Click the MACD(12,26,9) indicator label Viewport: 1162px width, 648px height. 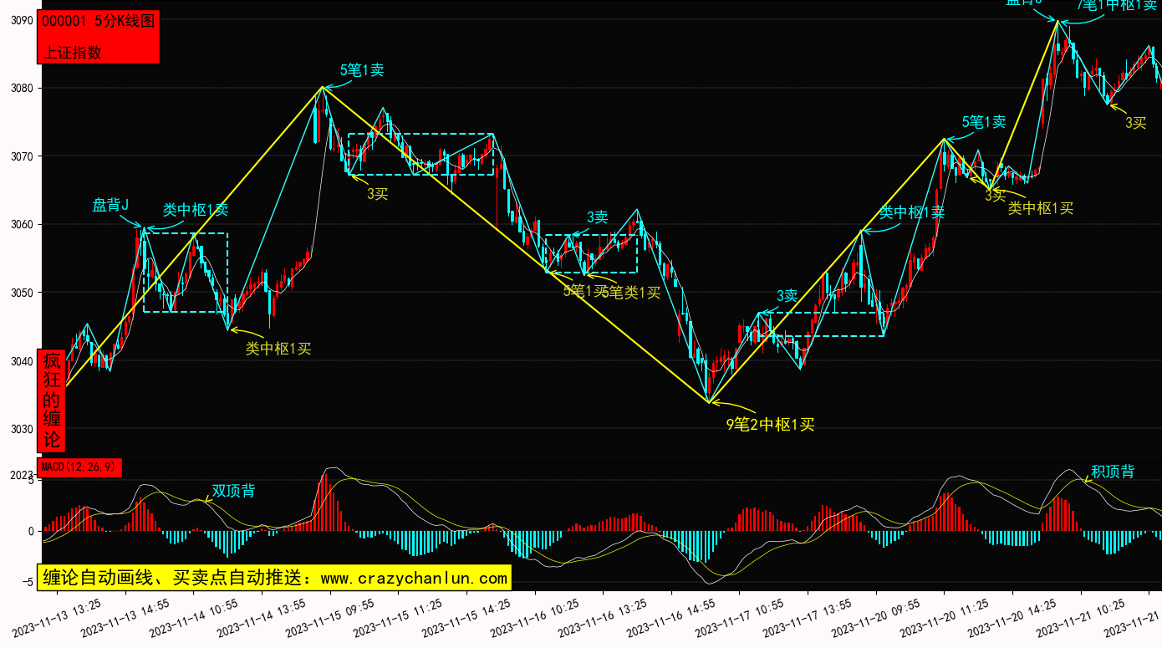pos(79,467)
